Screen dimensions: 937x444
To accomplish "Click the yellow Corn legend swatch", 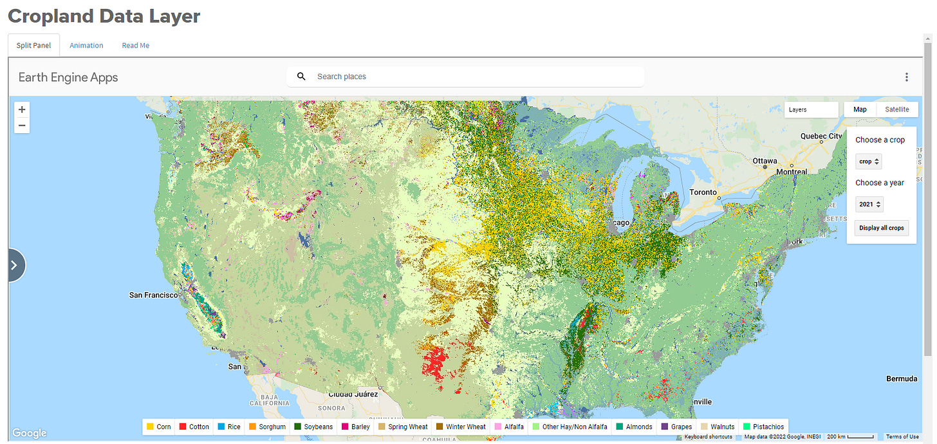I will click(x=150, y=427).
